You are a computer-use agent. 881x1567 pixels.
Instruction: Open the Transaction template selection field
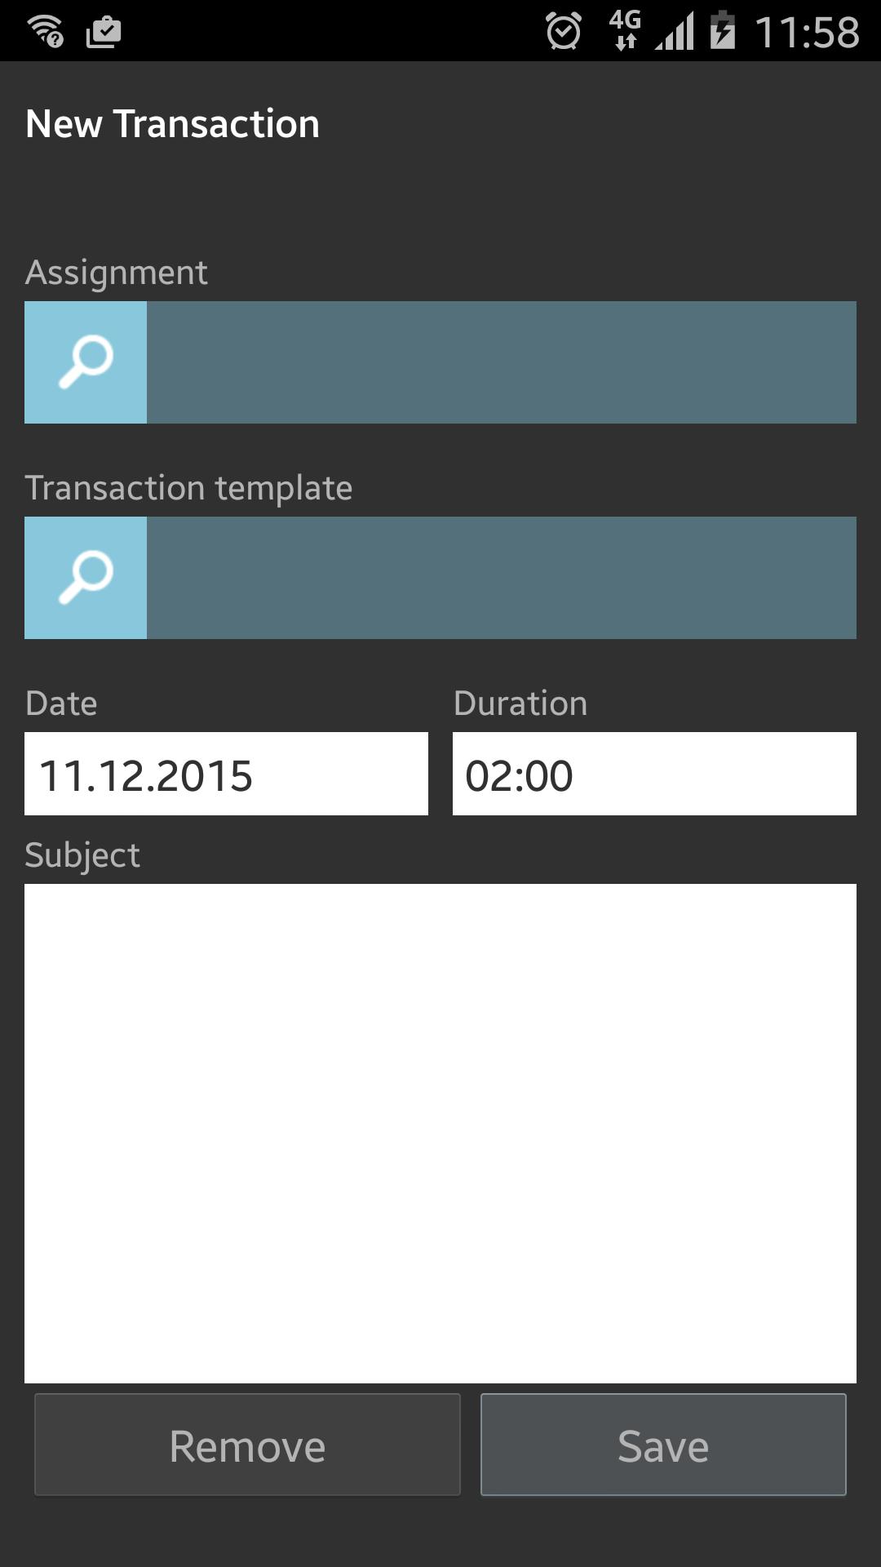click(x=501, y=578)
